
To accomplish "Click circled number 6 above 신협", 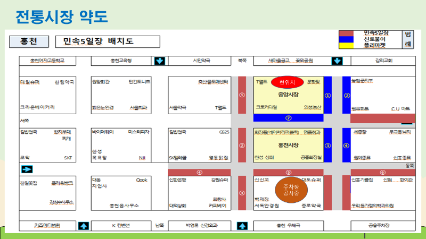I will [x=382, y=172].
